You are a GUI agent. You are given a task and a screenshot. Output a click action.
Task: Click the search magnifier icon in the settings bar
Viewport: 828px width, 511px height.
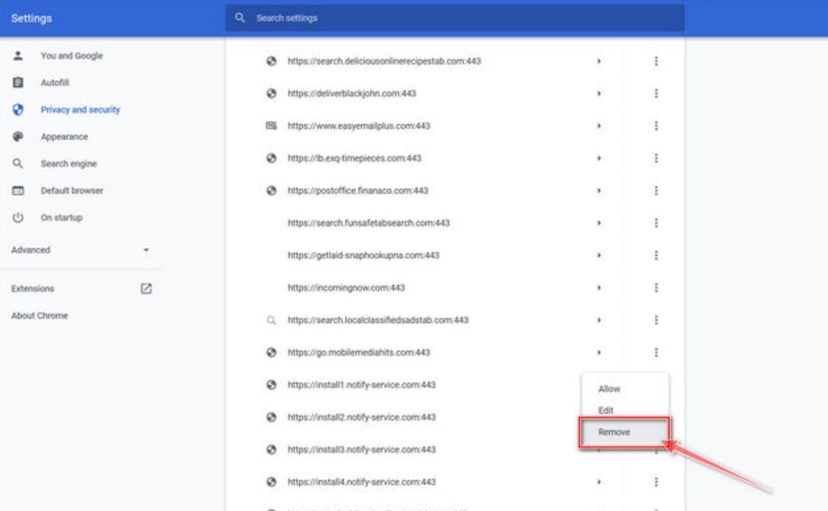pyautogui.click(x=240, y=17)
